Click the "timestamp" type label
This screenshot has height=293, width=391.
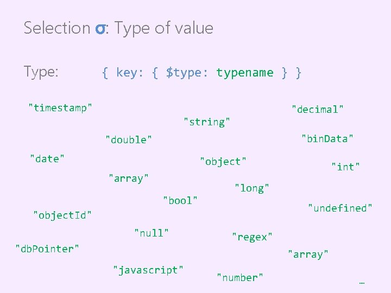click(60, 107)
